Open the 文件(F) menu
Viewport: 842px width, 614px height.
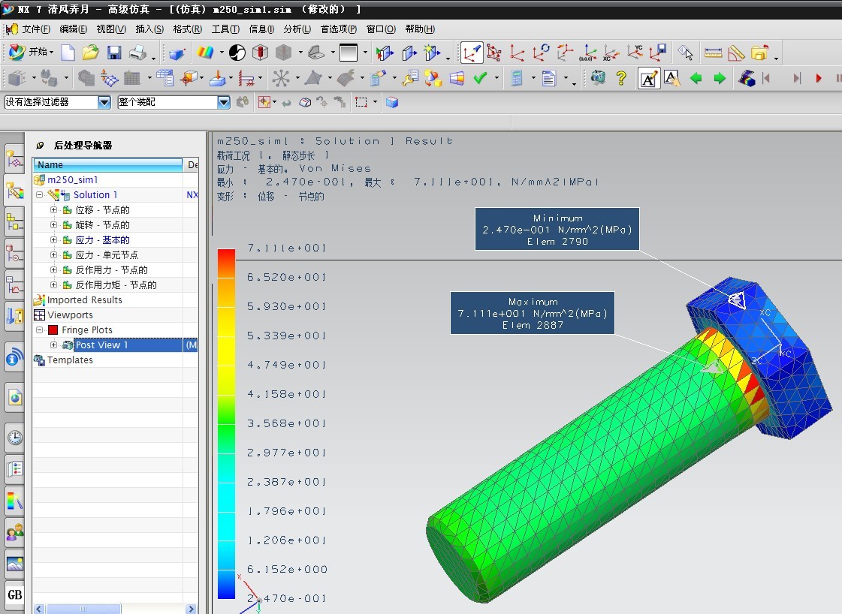point(36,29)
